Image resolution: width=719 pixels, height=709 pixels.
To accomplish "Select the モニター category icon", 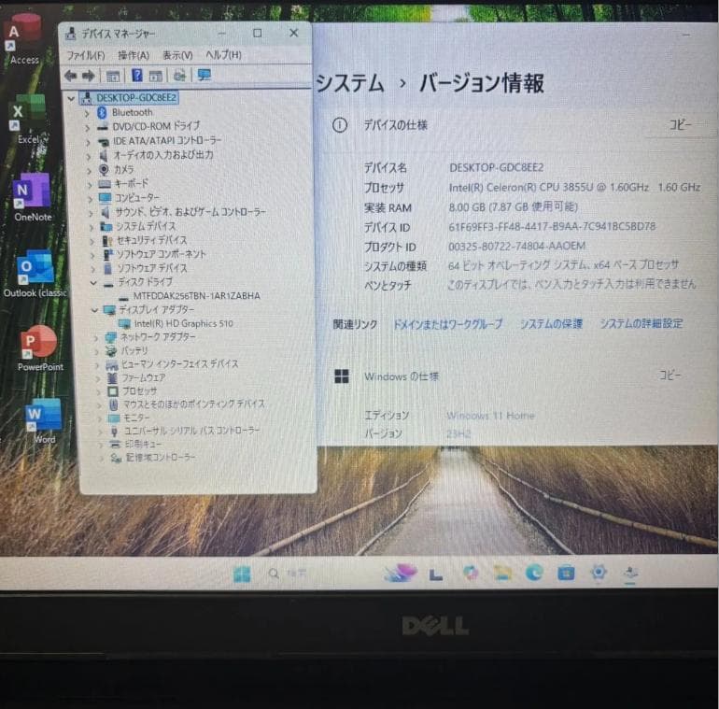I will point(114,418).
